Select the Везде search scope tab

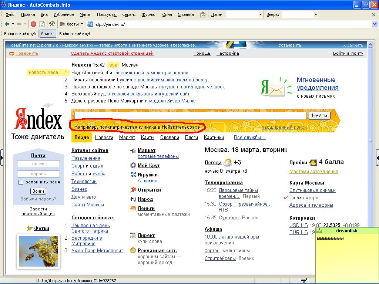[x=82, y=138]
